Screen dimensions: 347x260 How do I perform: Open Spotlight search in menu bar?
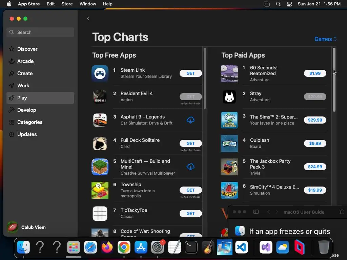pyautogui.click(x=278, y=4)
